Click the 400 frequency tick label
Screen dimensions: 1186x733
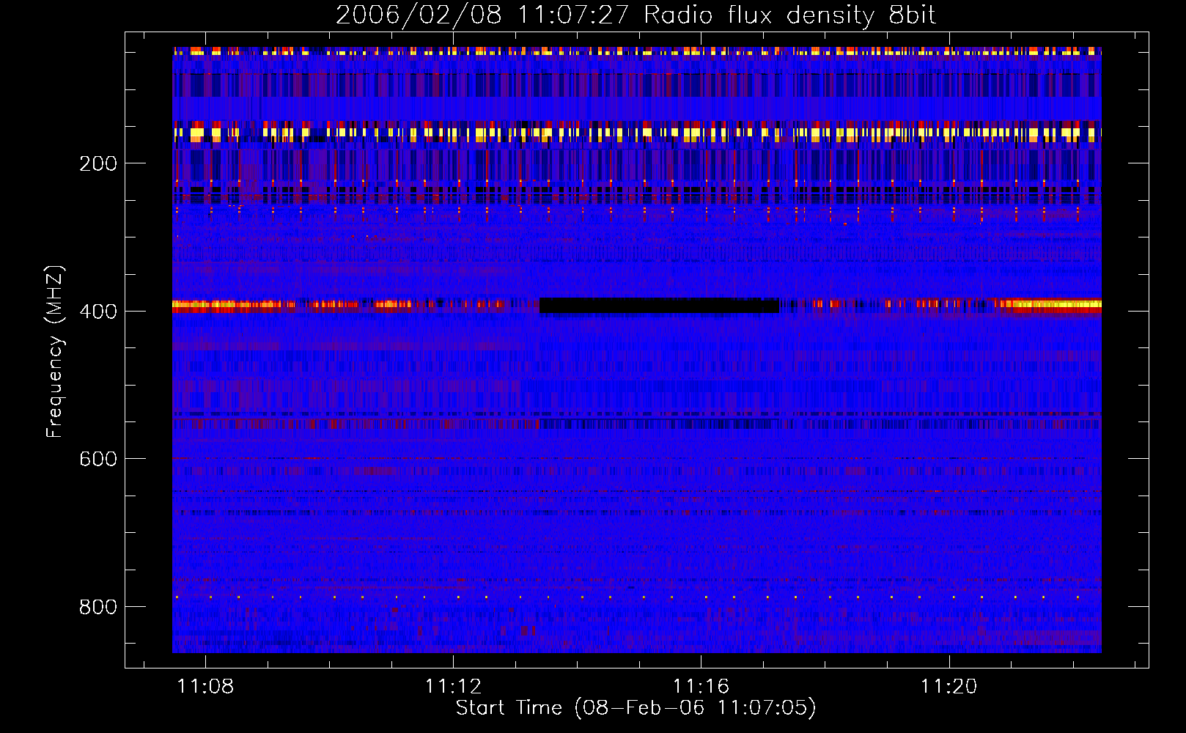pos(98,312)
